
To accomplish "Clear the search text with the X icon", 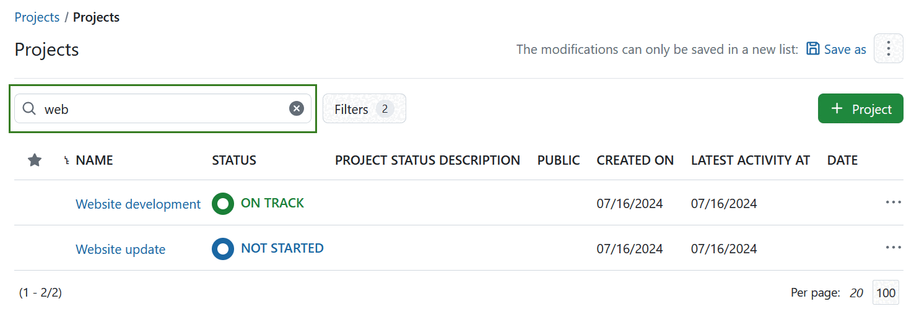I will (297, 109).
